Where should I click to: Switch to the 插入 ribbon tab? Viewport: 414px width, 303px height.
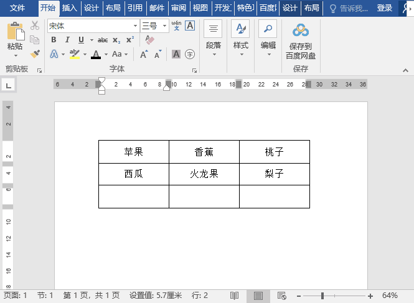coord(70,8)
